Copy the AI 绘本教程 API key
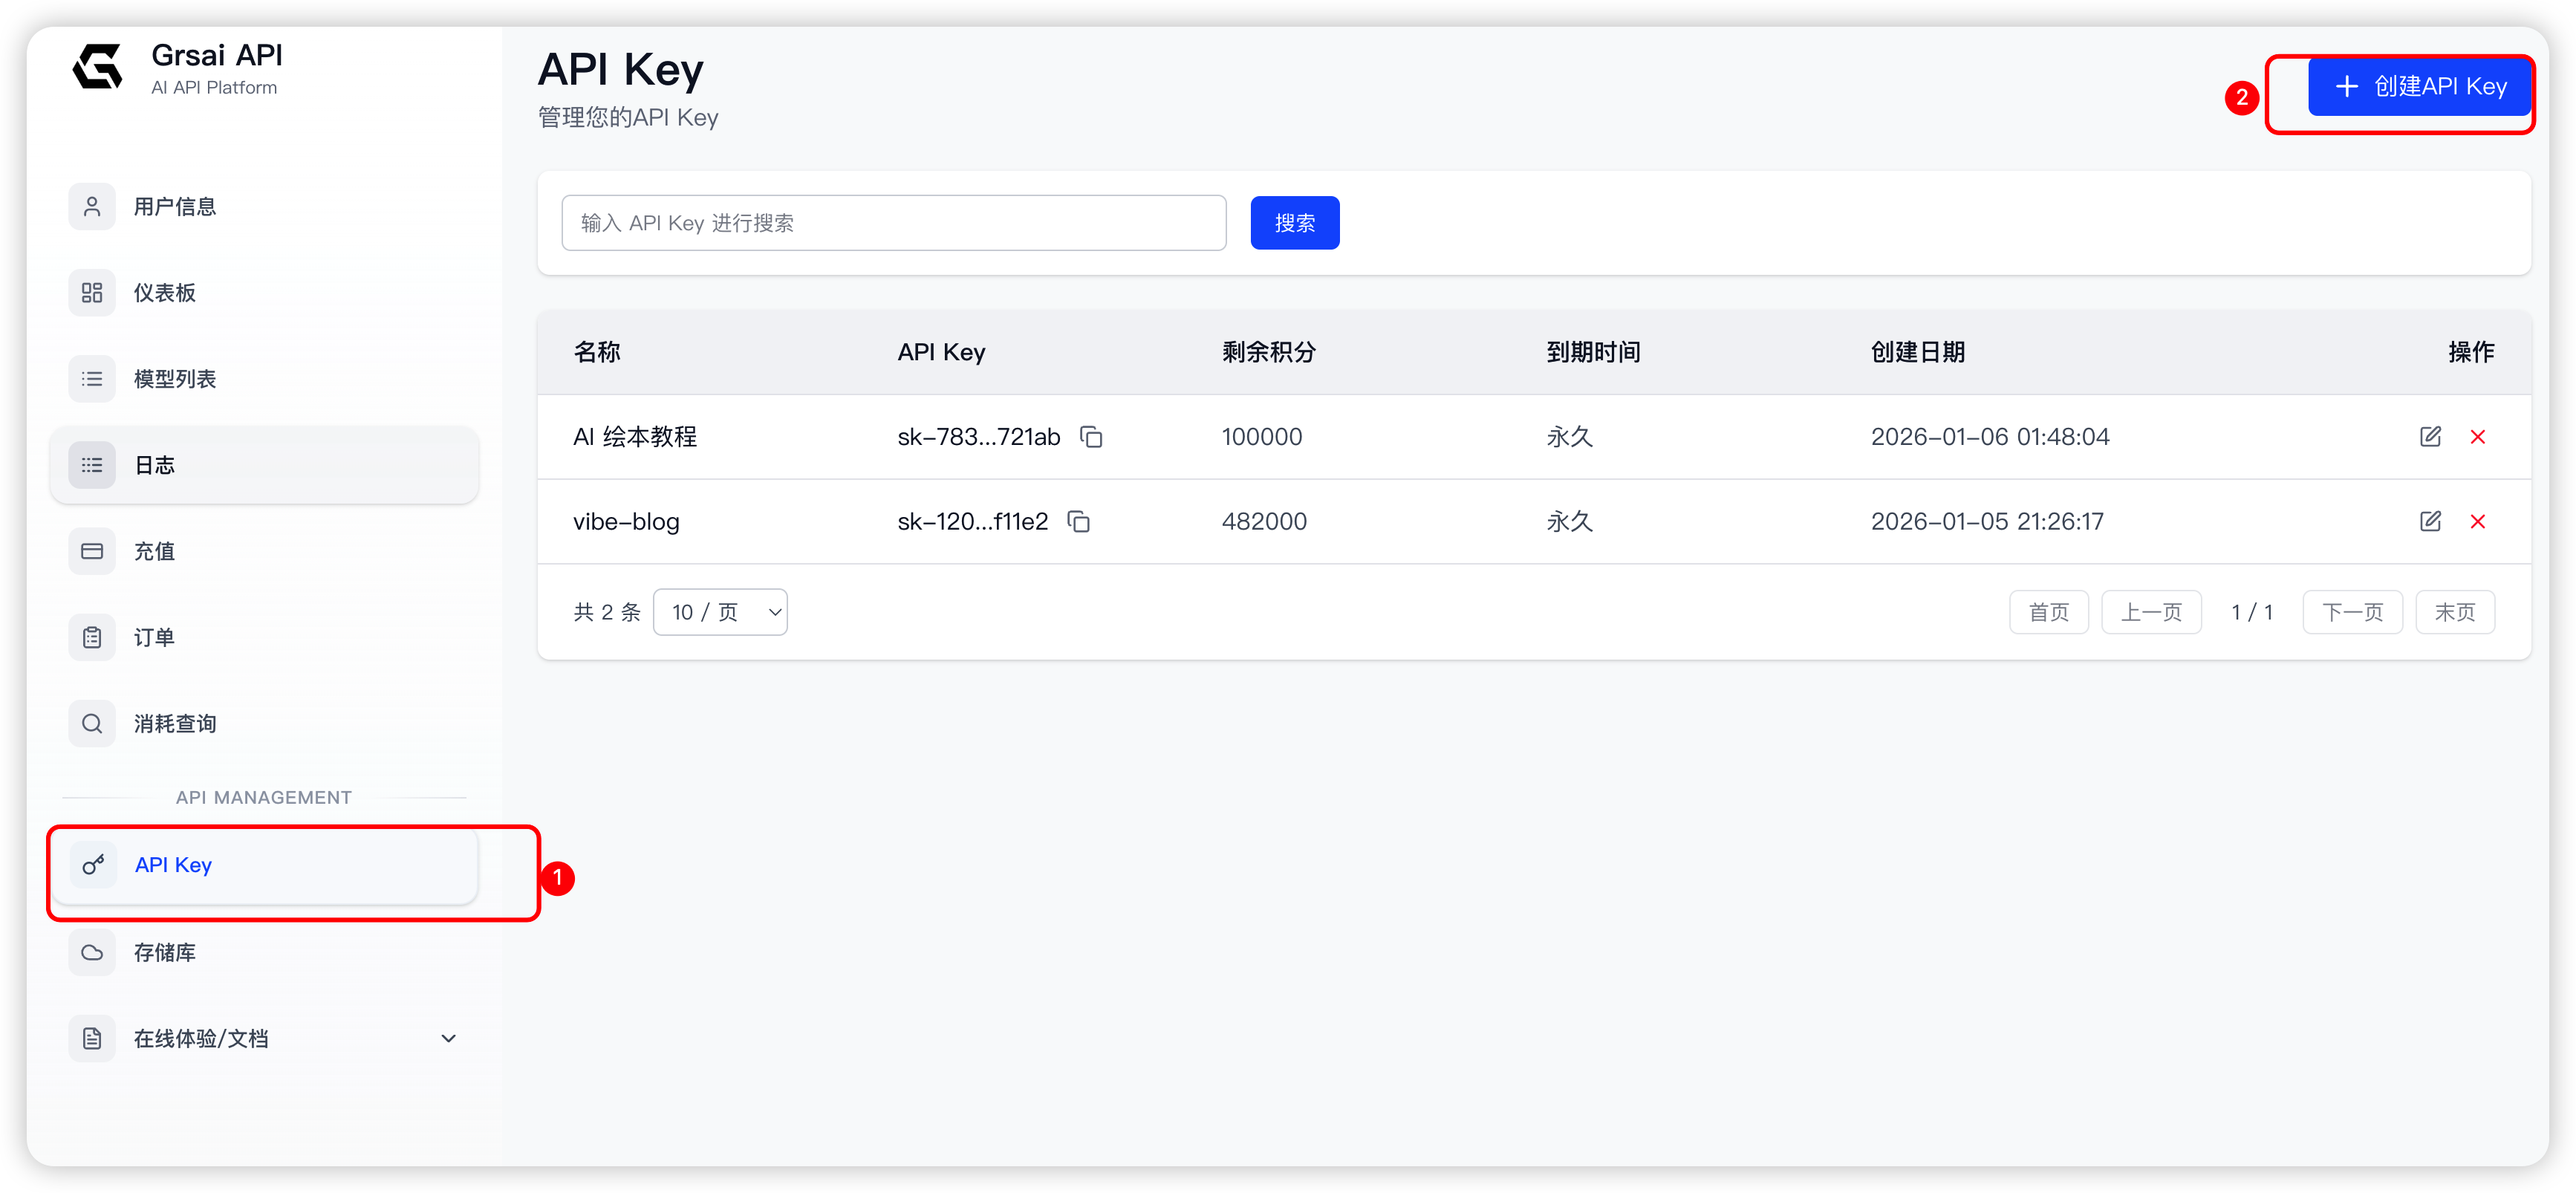 (x=1091, y=437)
